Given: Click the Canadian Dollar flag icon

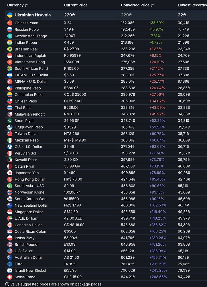Looking at the screenshot, I should [10, 225].
